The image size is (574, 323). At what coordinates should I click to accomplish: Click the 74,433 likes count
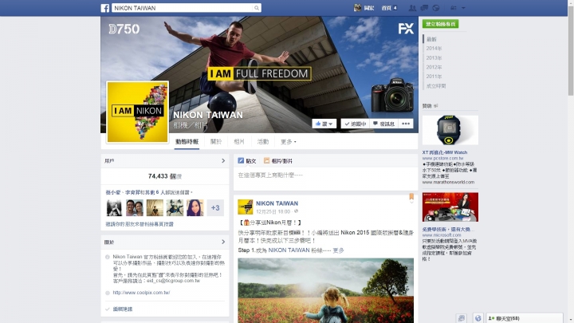pyautogui.click(x=165, y=176)
